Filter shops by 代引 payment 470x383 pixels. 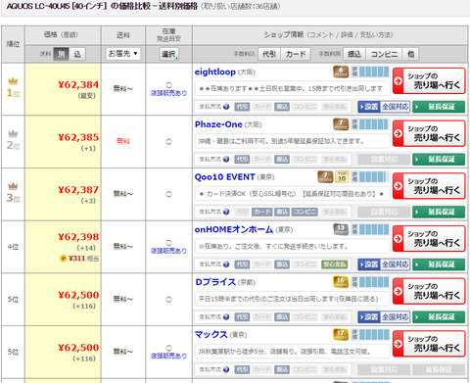(x=269, y=54)
